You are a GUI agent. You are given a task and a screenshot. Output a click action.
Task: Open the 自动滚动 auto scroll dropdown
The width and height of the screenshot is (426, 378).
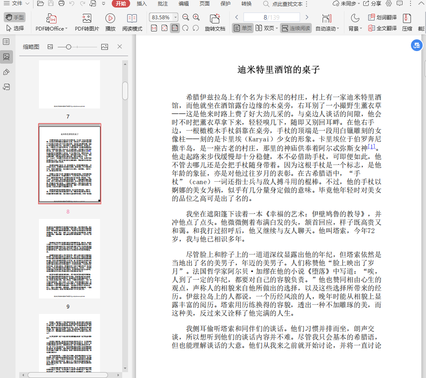[327, 22]
